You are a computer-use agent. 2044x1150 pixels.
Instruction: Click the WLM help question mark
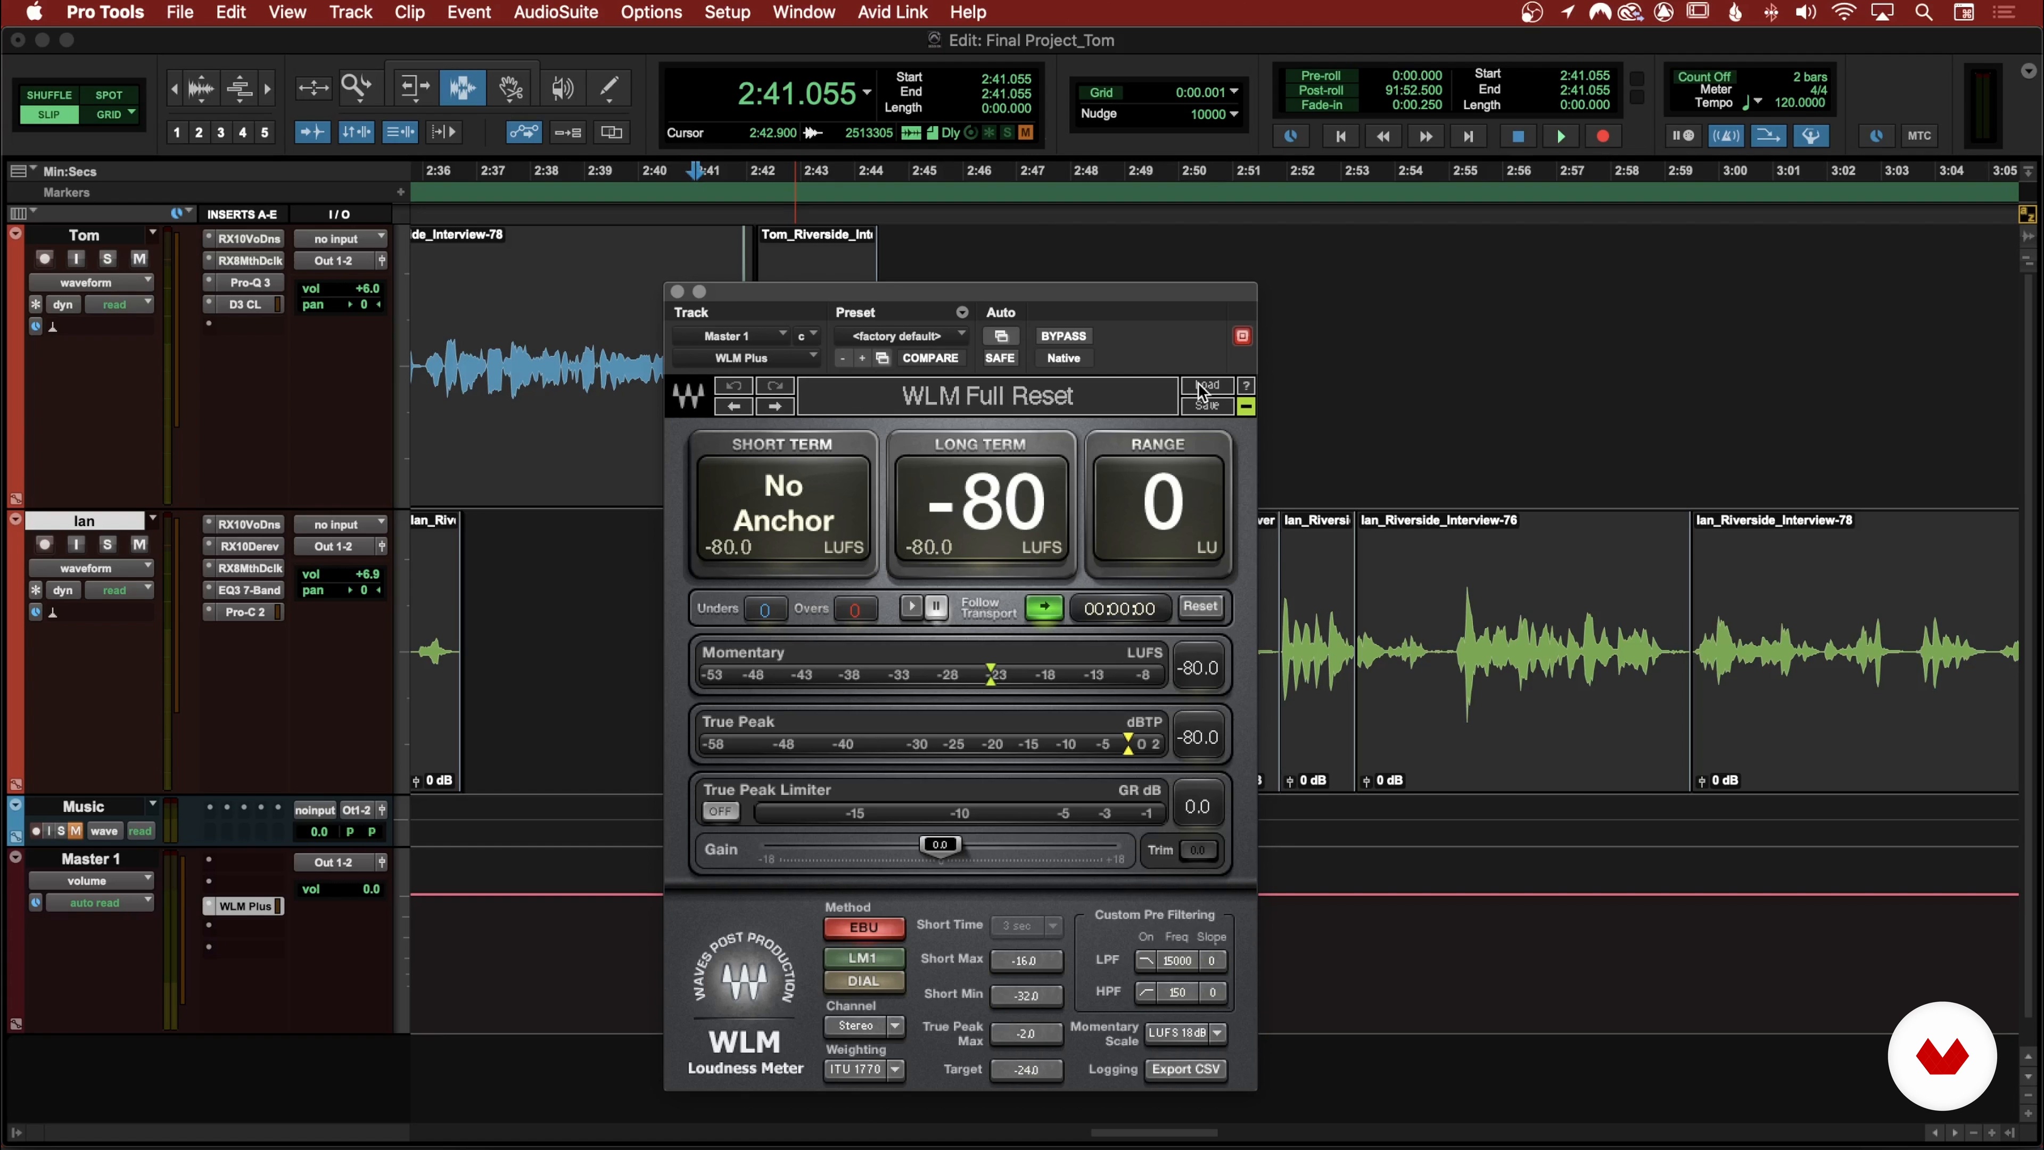point(1246,385)
